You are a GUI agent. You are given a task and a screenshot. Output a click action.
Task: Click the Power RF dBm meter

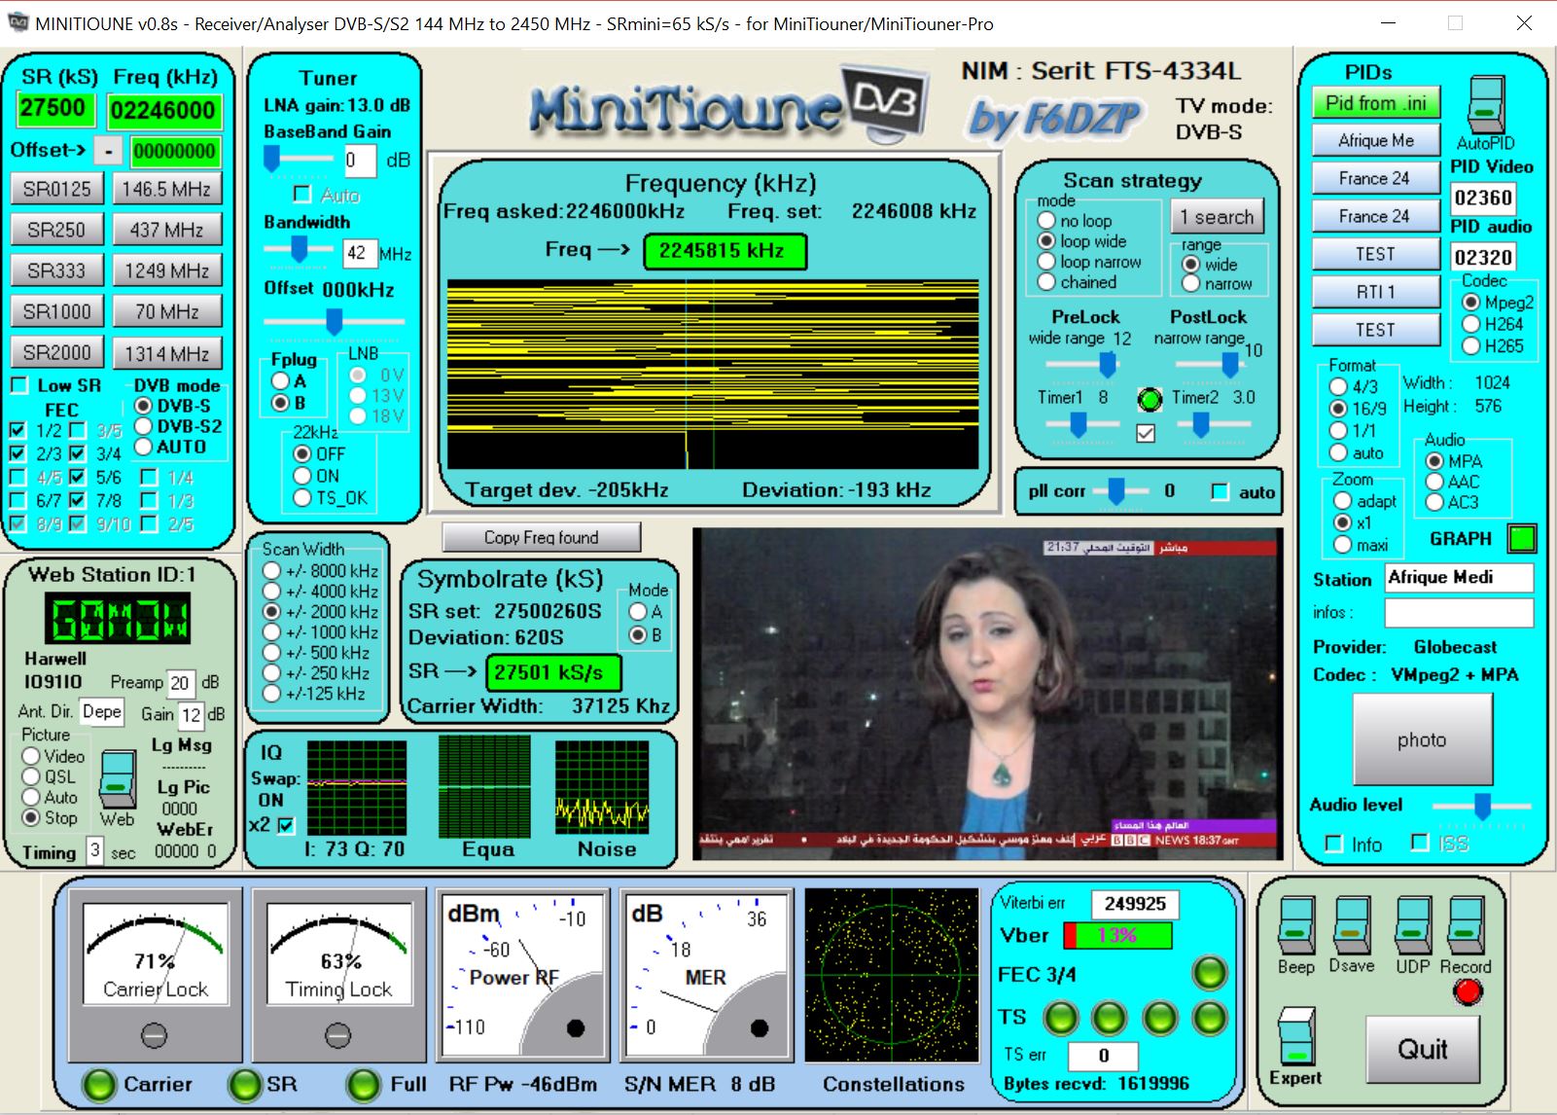coord(522,975)
